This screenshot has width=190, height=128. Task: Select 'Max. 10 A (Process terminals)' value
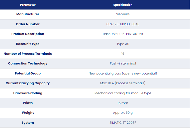click(x=123, y=83)
